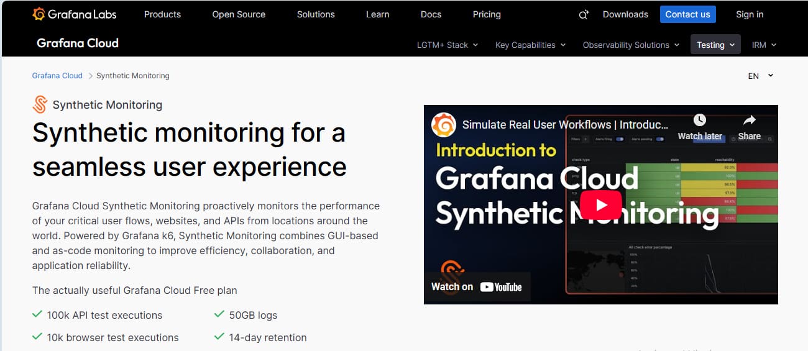Expand the LGTM+ Stack dropdown
The width and height of the screenshot is (808, 351).
(448, 45)
